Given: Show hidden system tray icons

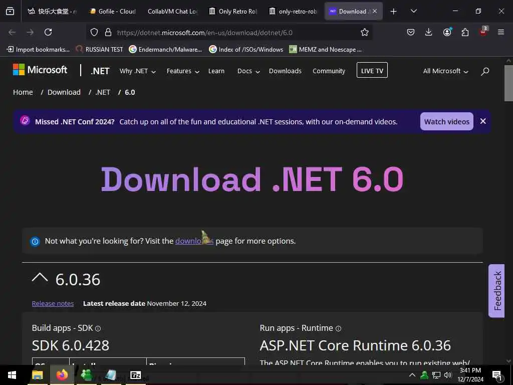Looking at the screenshot, I should pyautogui.click(x=412, y=375).
